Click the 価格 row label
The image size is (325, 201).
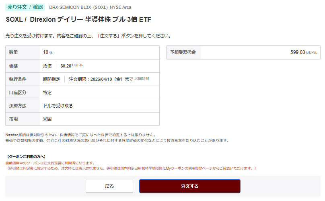(x=14, y=66)
